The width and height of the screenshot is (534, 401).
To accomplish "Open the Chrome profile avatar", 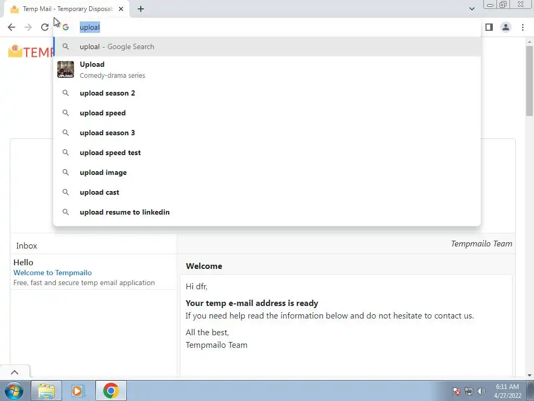I will pyautogui.click(x=506, y=27).
